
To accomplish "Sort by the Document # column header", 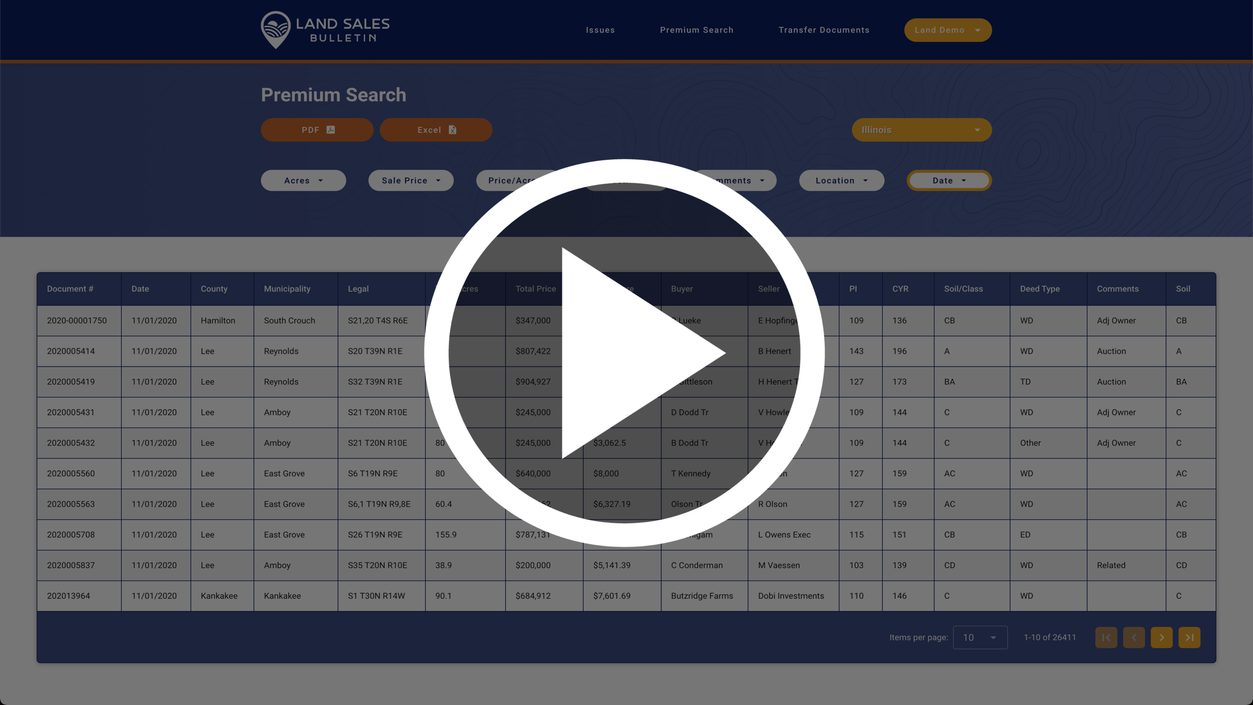I will click(x=70, y=289).
